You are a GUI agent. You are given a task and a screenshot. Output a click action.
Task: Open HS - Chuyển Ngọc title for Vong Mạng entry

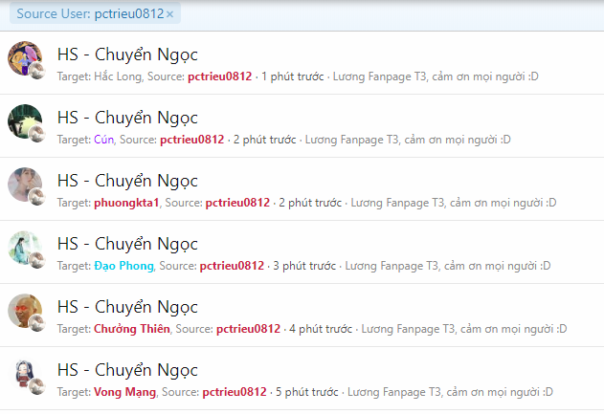pos(127,370)
